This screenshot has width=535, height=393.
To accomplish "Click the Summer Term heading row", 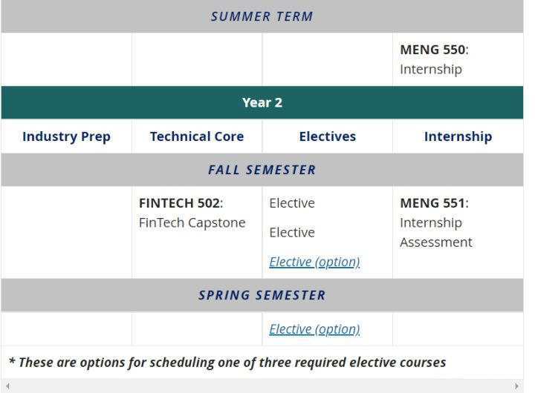I will click(262, 16).
